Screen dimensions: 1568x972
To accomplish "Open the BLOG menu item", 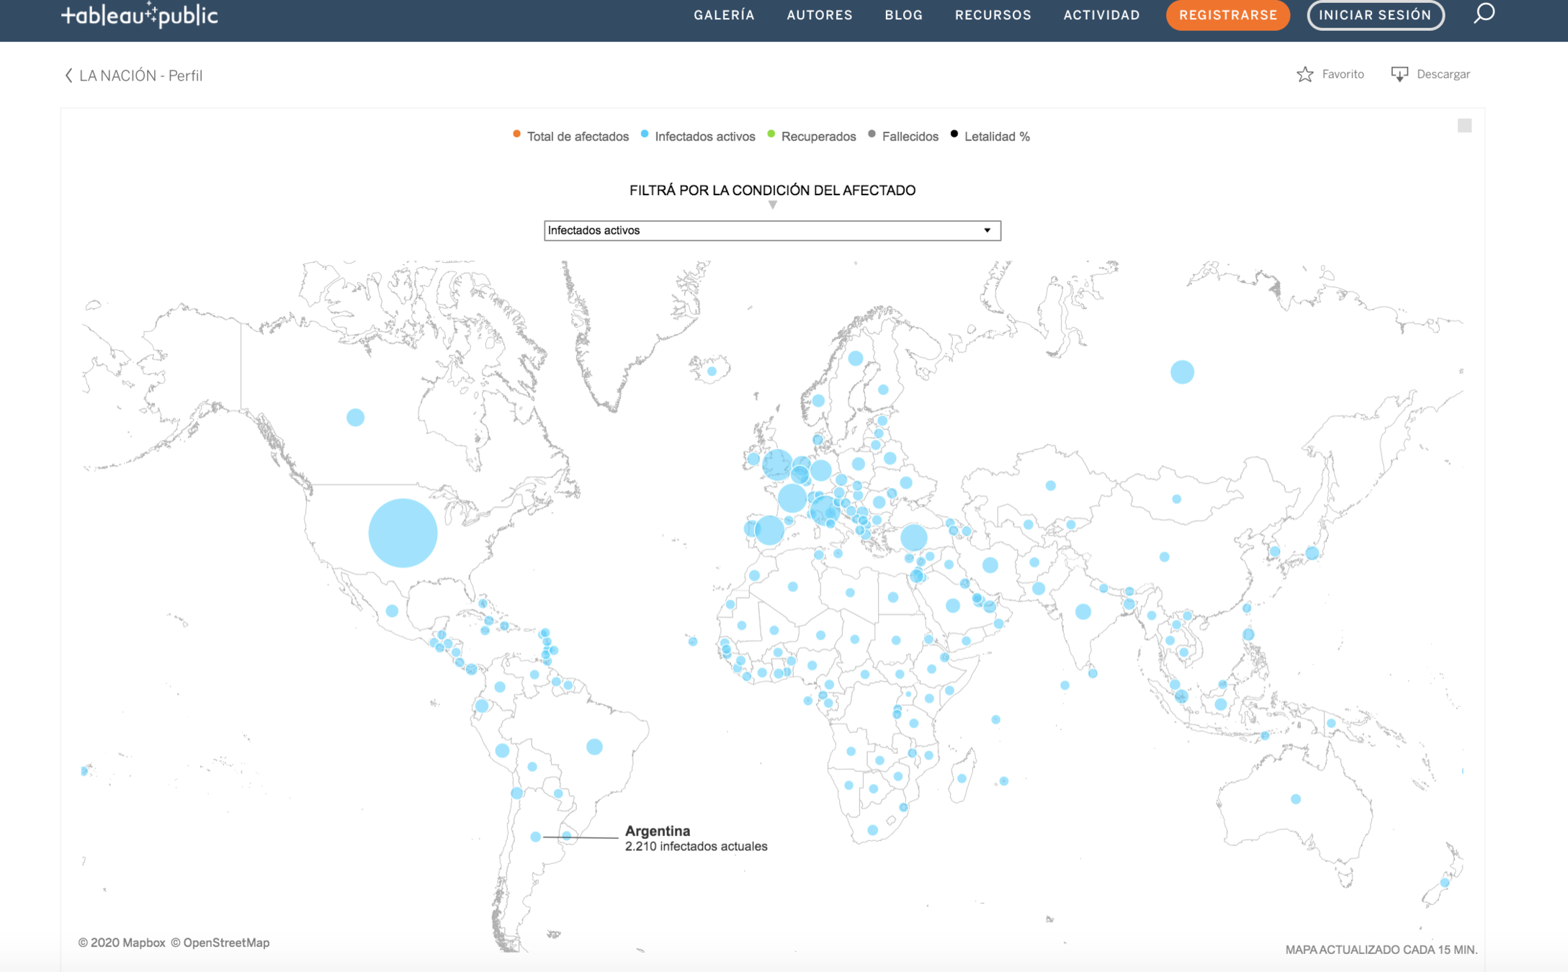I will click(903, 15).
